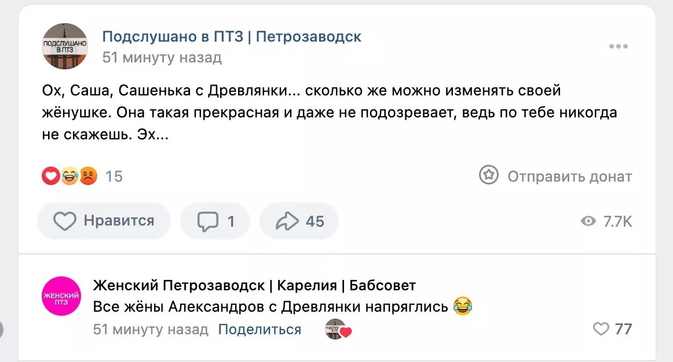Click the post timestamp 51 минуту назад

point(162,57)
